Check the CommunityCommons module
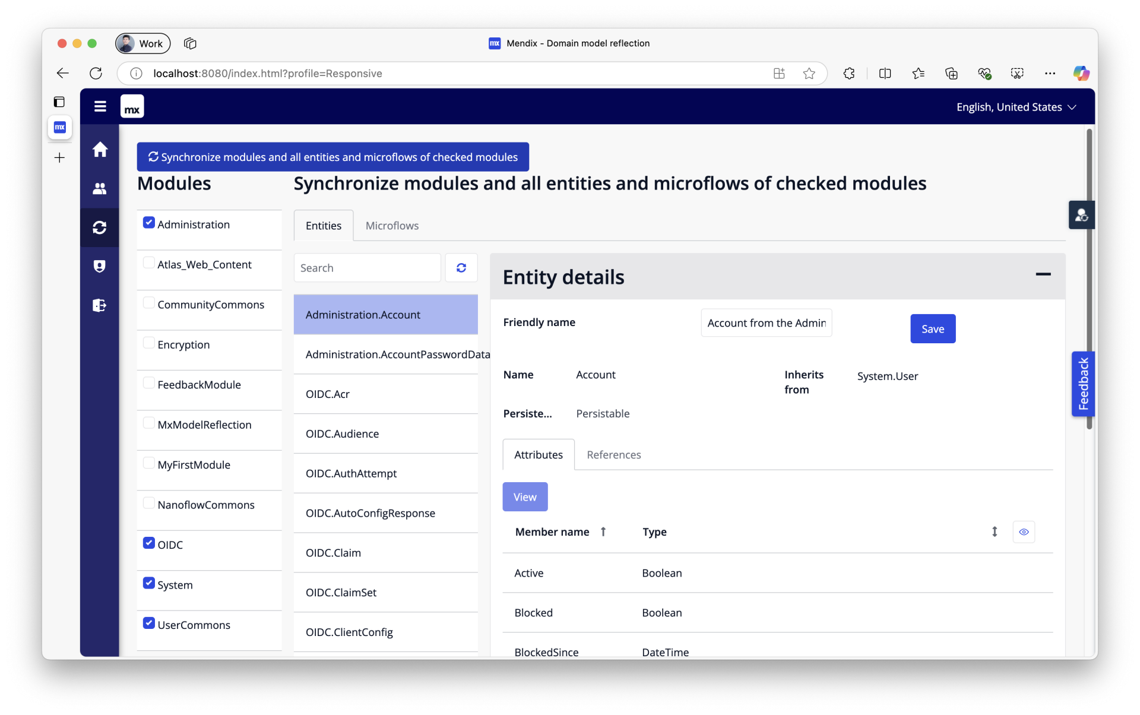The height and width of the screenshot is (715, 1140). tap(149, 303)
